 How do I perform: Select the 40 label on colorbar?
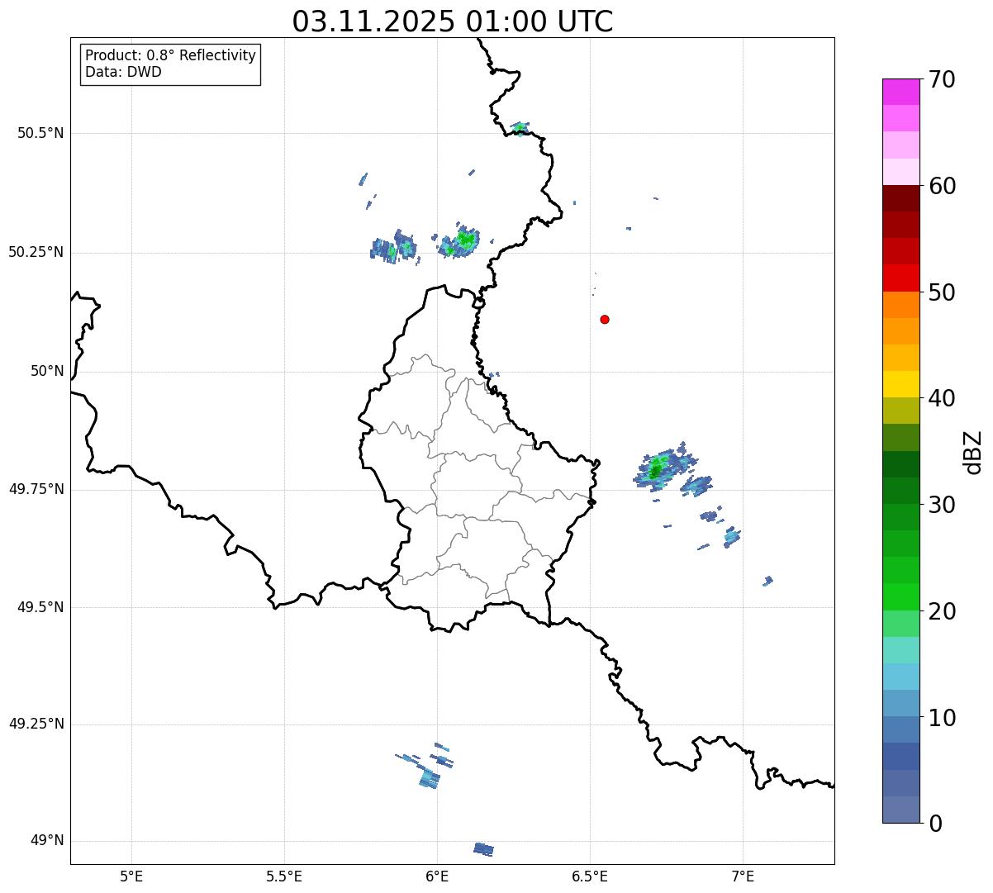(x=942, y=398)
